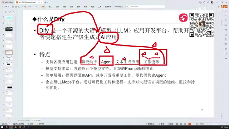Open the 切换 ribbon tab

click(64, 7)
